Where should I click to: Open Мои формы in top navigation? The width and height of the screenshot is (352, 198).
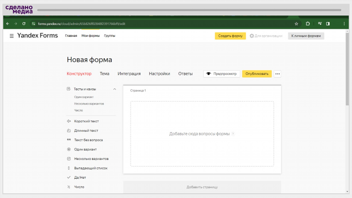tap(91, 36)
